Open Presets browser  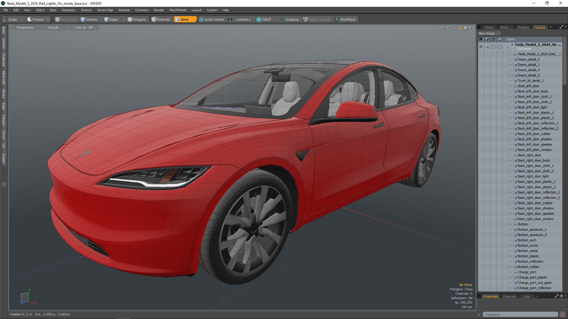pos(38,19)
